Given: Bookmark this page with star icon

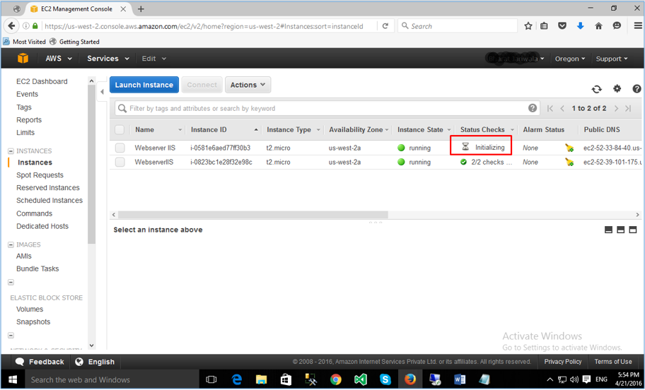Looking at the screenshot, I should [x=528, y=26].
